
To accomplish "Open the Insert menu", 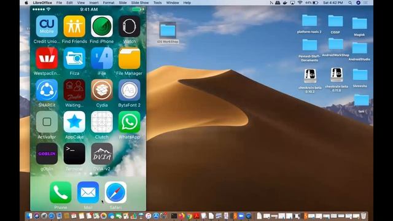I will pyautogui.click(x=94, y=2).
